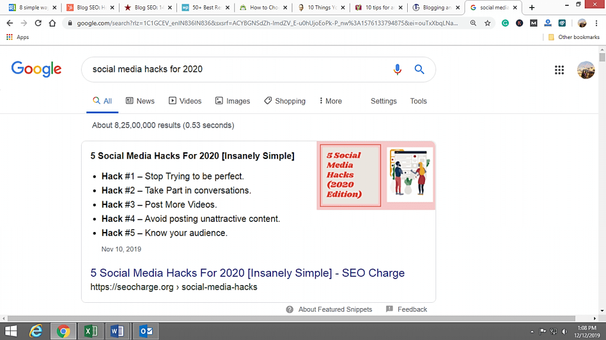The width and height of the screenshot is (606, 340).
Task: Focus the browser address bar
Action: [267, 23]
